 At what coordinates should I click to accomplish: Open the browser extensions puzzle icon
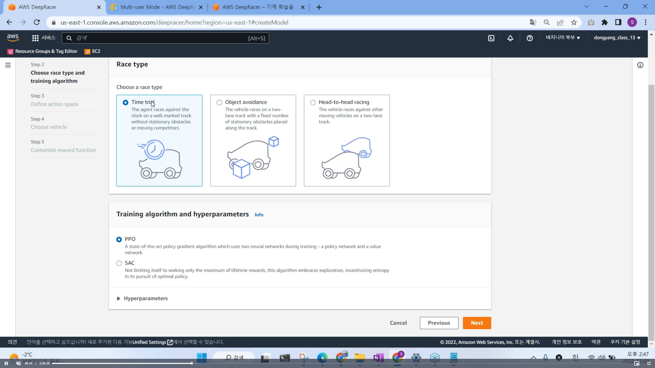(x=605, y=22)
